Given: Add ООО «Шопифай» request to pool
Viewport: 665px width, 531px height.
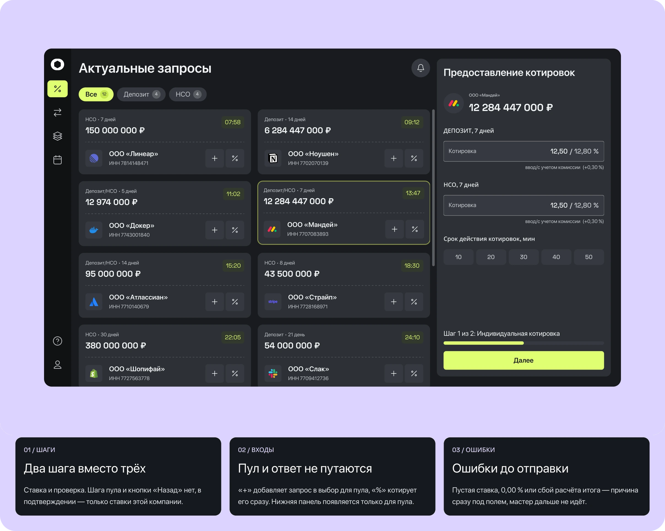Looking at the screenshot, I should (215, 373).
